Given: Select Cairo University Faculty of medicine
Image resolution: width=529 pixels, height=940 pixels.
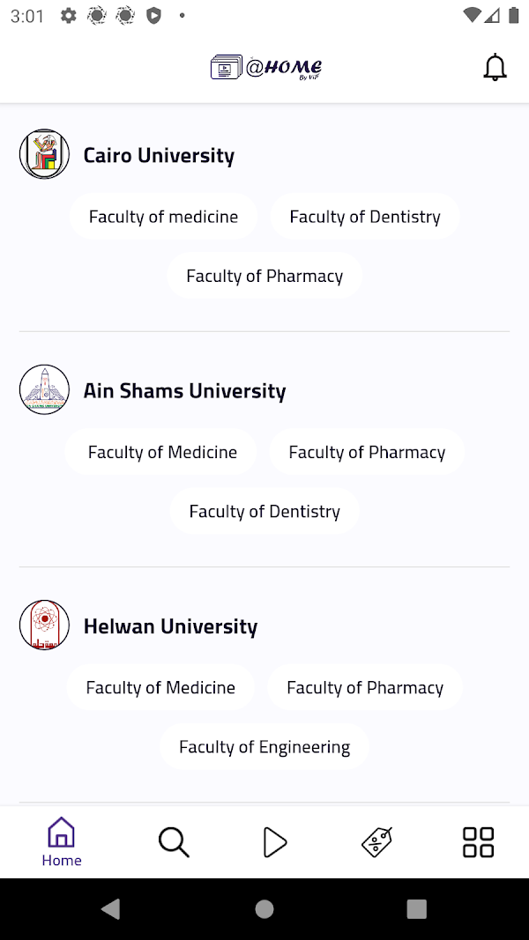Looking at the screenshot, I should (164, 217).
